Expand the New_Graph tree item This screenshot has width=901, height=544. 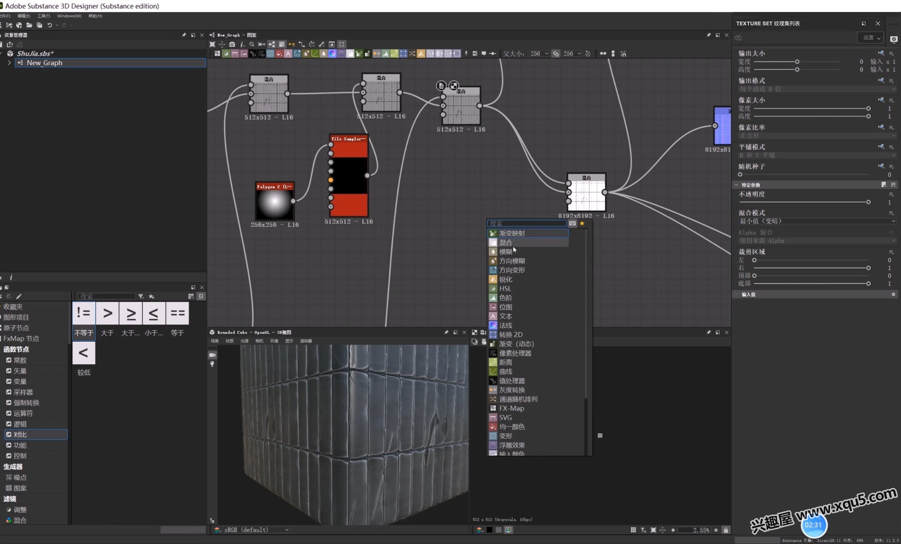(x=9, y=63)
